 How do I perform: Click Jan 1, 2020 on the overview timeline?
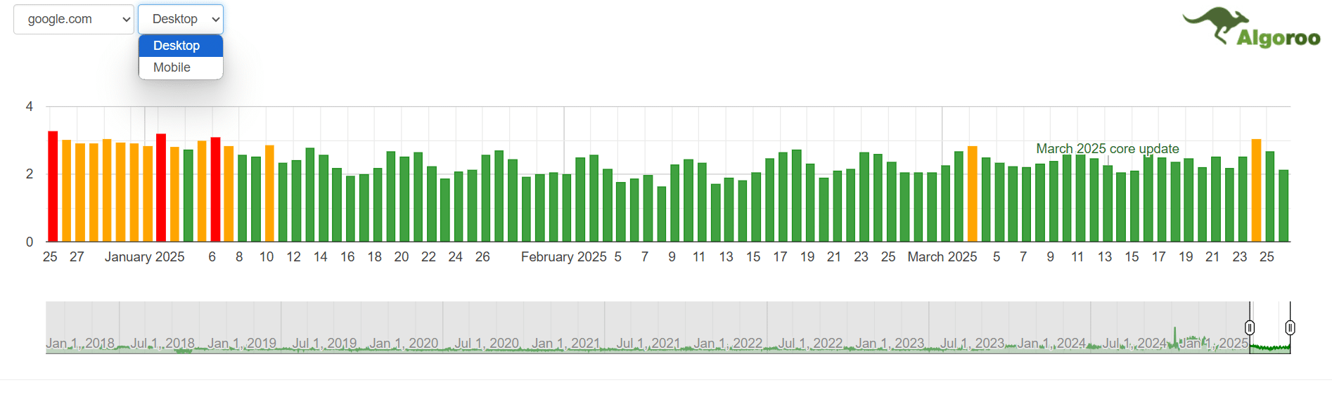click(404, 343)
